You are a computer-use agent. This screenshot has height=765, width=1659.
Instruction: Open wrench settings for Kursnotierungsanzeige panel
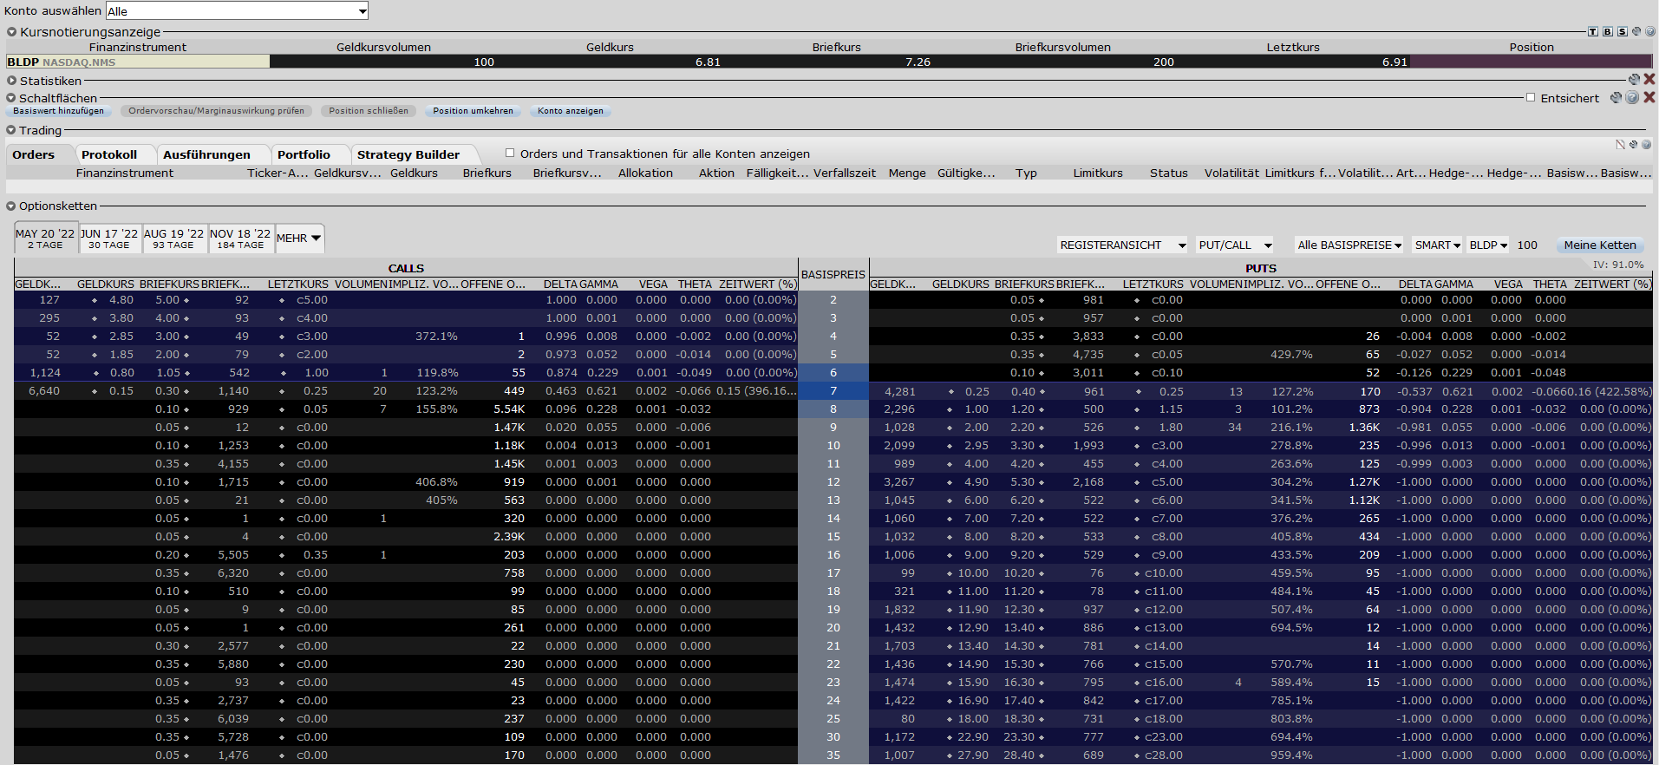[1636, 31]
